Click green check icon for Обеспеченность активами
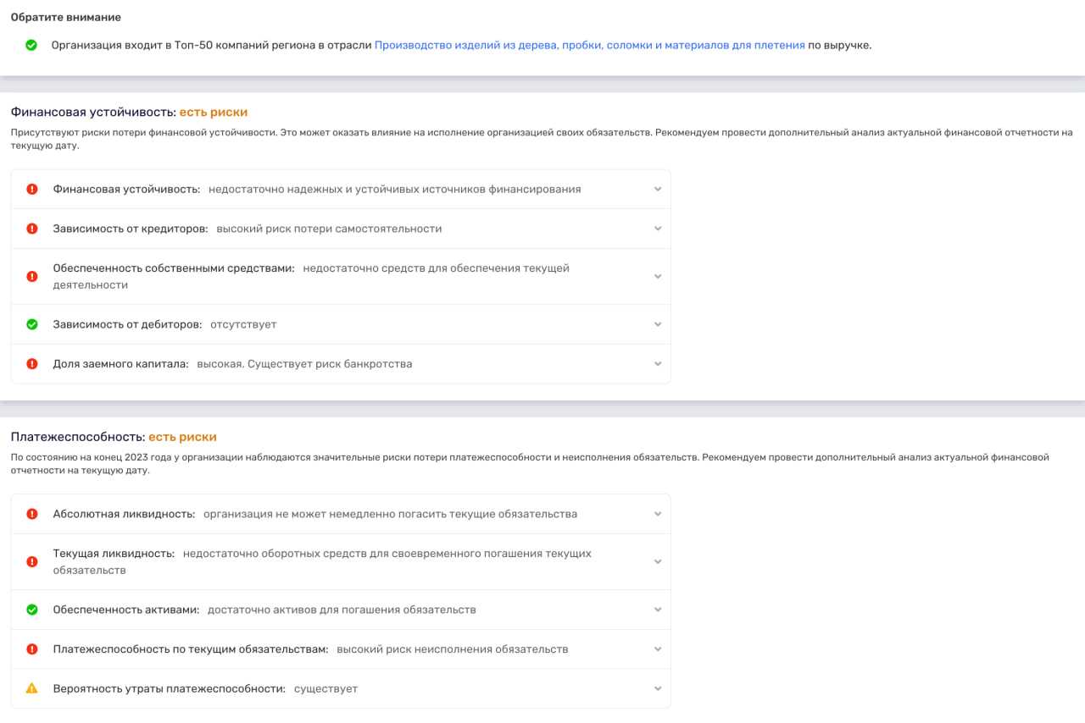Viewport: 1085px width, 723px height. click(x=32, y=610)
